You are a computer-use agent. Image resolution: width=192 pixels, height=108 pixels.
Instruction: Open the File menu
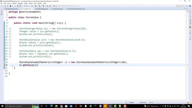[1, 3]
